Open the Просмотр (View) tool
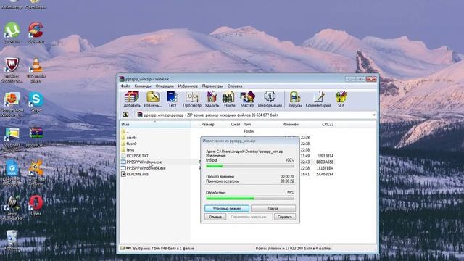Image resolution: width=464 pixels, height=261 pixels. [x=192, y=99]
